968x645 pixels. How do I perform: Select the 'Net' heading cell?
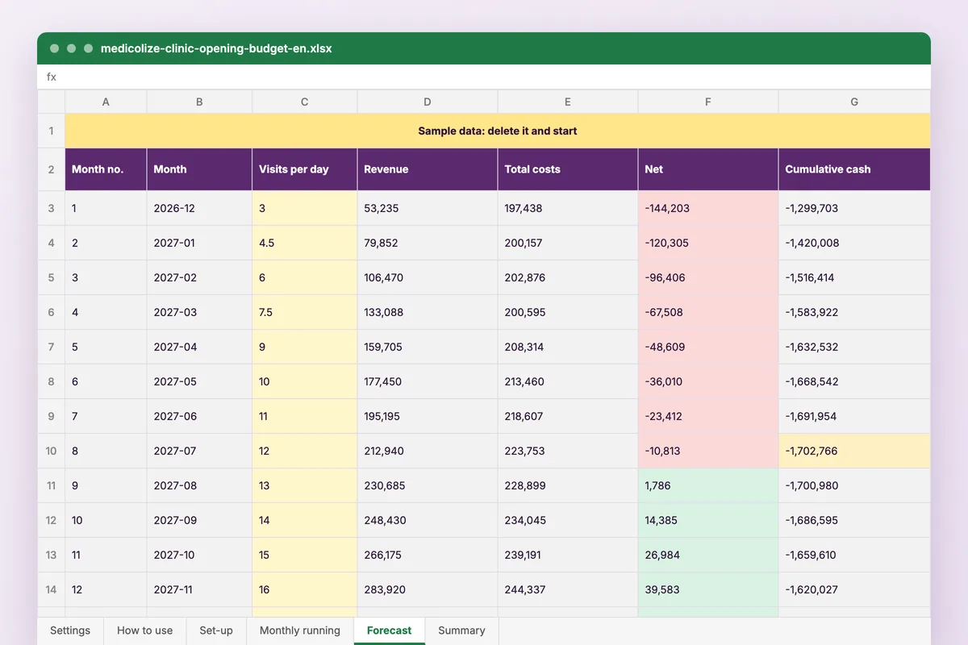pyautogui.click(x=708, y=169)
